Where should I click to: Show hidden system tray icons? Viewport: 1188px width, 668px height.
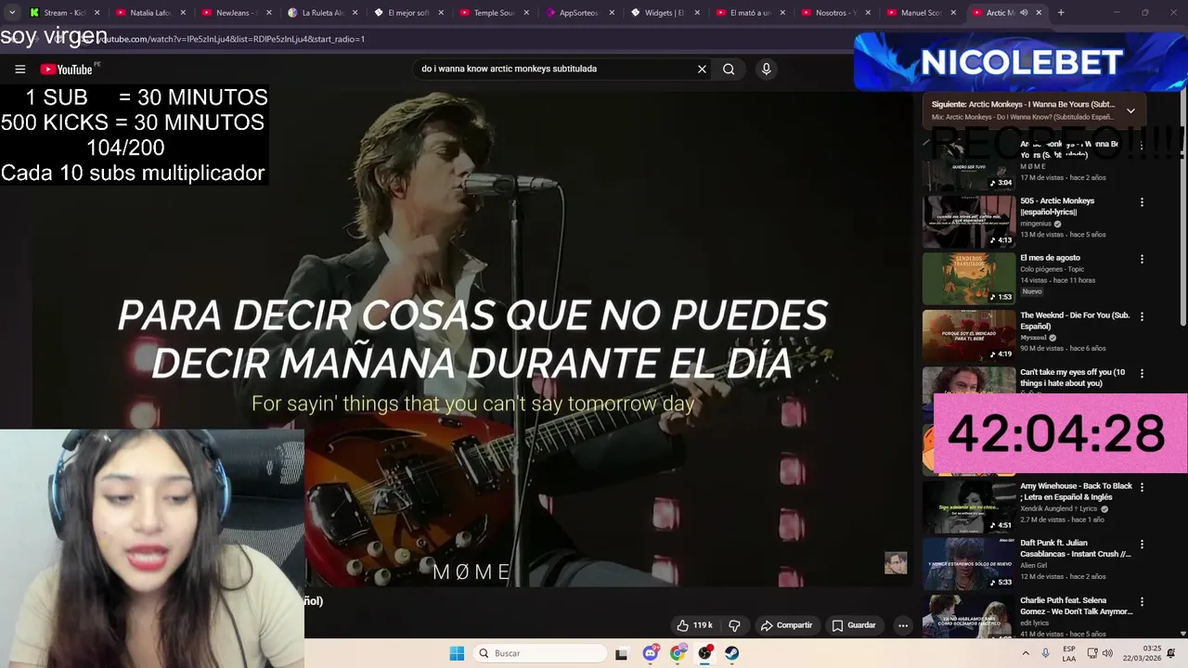(1026, 653)
